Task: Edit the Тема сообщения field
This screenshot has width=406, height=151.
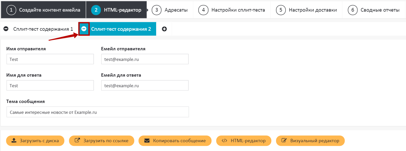Action: coord(98,112)
